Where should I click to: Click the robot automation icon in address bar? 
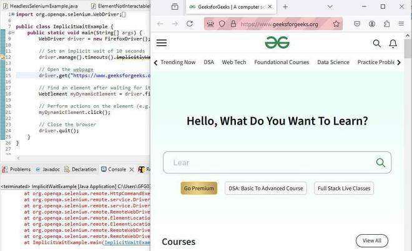(x=210, y=24)
